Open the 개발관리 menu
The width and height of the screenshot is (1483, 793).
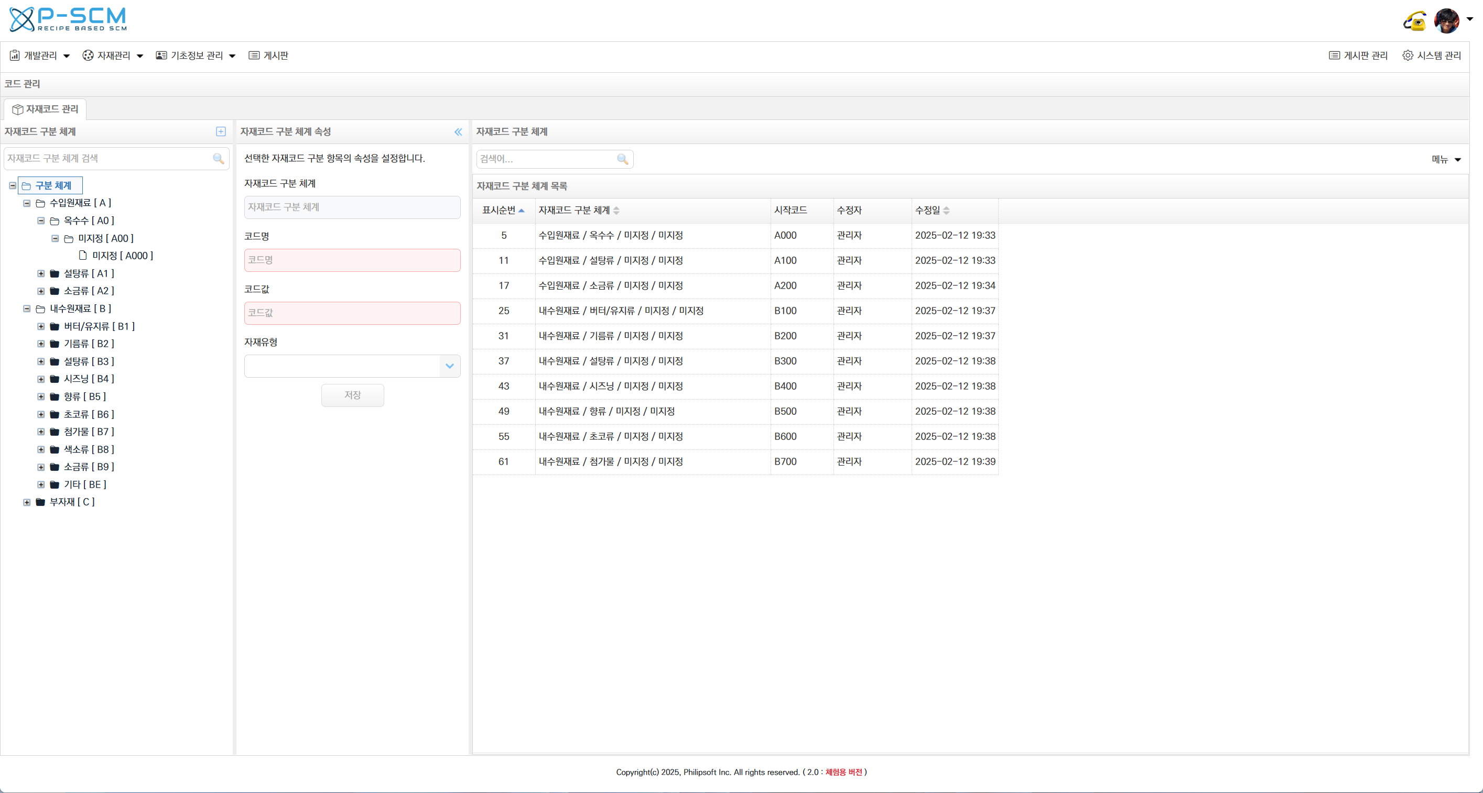40,56
